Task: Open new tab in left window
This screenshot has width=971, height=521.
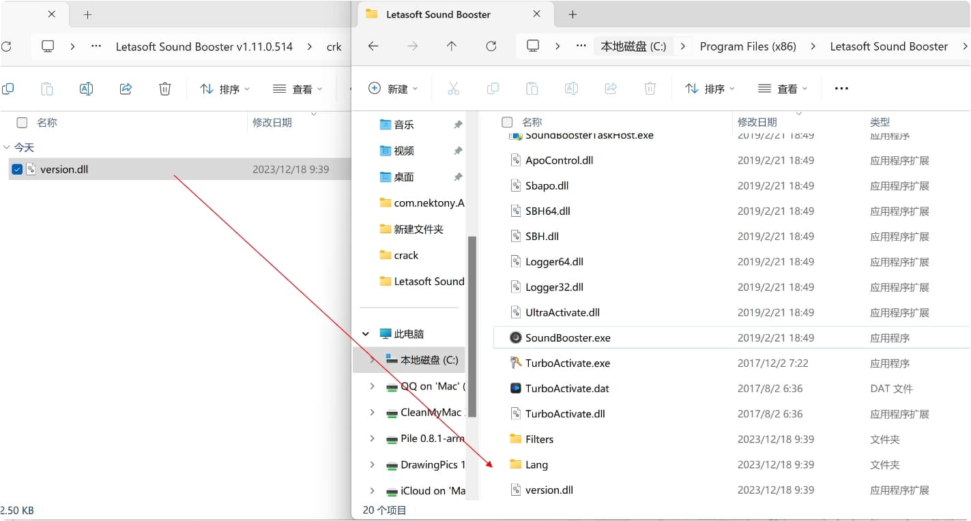Action: (87, 14)
